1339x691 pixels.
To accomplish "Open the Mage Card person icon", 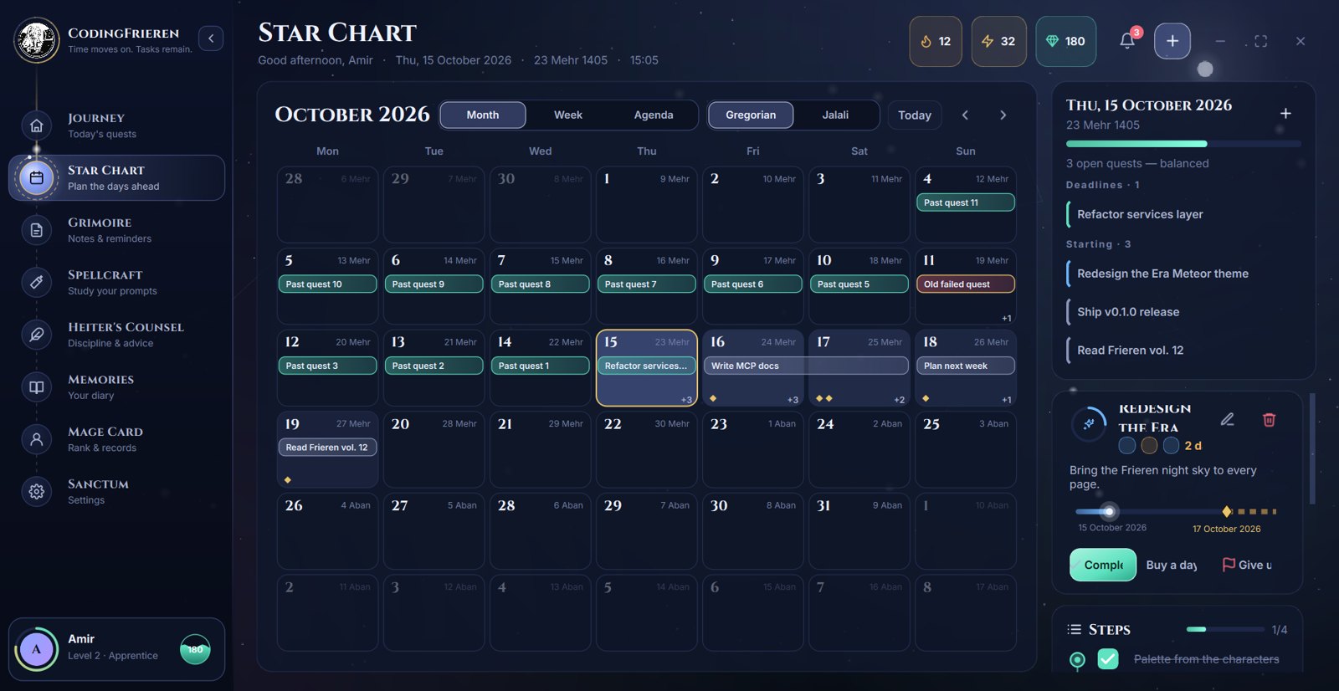I will click(x=36, y=439).
